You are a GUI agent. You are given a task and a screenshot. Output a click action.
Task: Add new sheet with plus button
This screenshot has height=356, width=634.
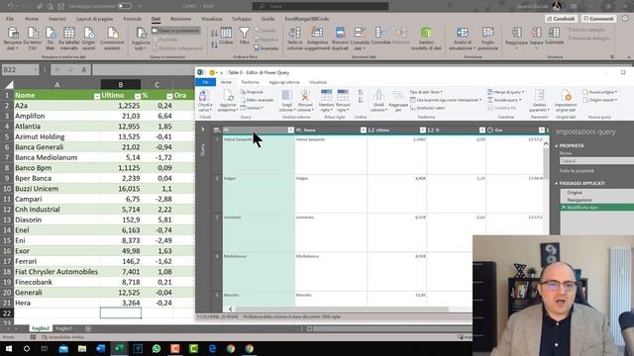pyautogui.click(x=88, y=328)
